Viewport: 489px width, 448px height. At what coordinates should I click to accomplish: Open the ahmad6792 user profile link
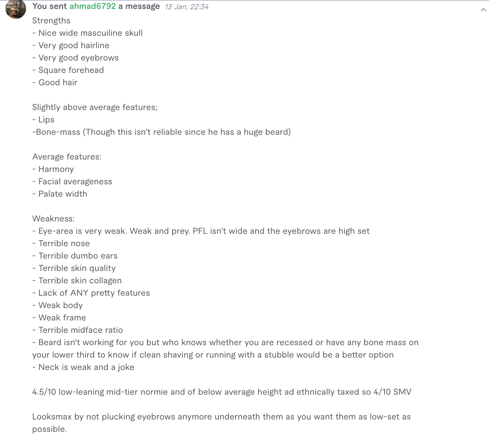92,6
